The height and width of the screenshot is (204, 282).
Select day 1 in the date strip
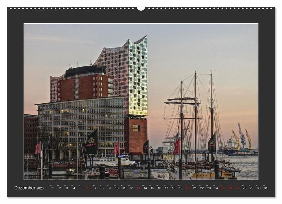pyautogui.click(x=53, y=188)
